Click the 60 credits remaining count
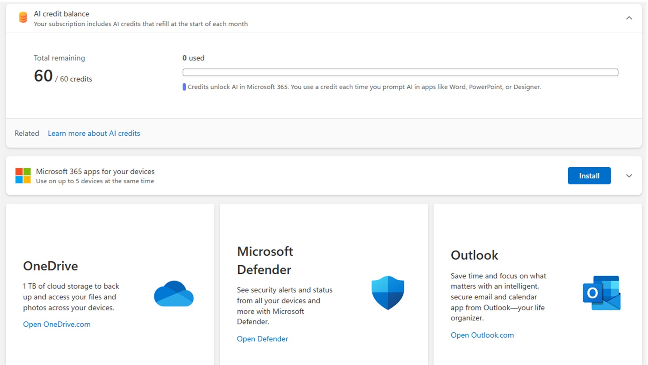 pyautogui.click(x=44, y=76)
